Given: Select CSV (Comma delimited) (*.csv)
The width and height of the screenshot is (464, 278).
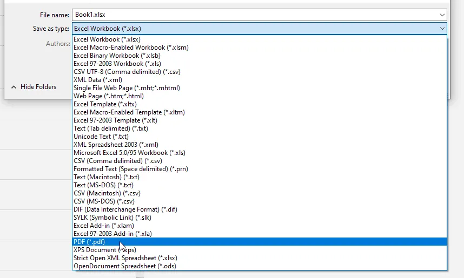Looking at the screenshot, I should click(259, 161).
